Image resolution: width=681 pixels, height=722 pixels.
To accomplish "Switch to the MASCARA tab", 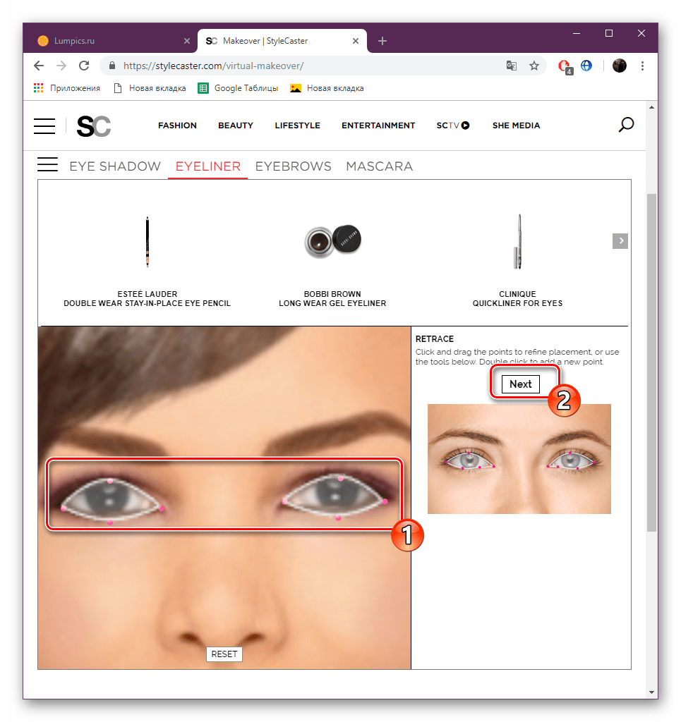I will click(379, 166).
